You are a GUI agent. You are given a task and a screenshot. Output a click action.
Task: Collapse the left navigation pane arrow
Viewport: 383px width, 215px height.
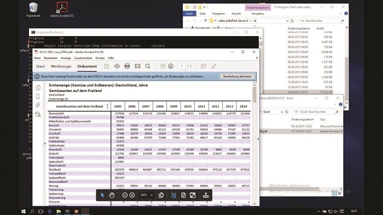coord(45,143)
